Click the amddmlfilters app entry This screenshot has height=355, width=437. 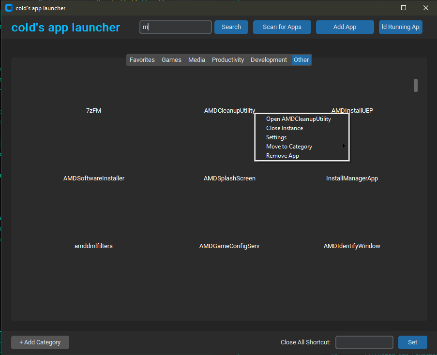tap(94, 246)
